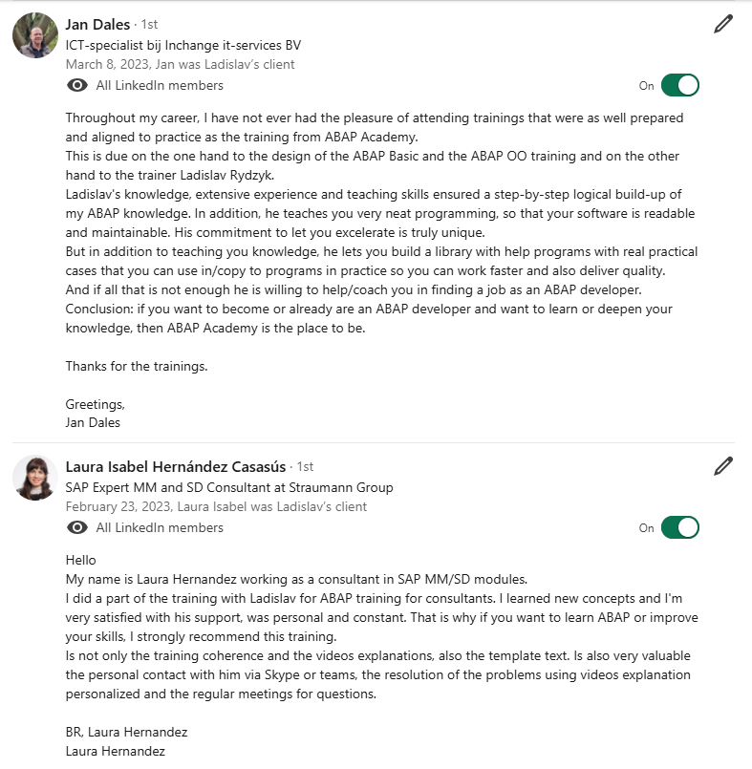Open Laura Isabel Hernández Casasús's profile photo
This screenshot has width=752, height=769.
[34, 478]
